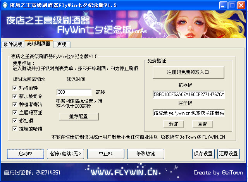Close the FlyWin window
The height and width of the screenshot is (182, 248).
[241, 5]
